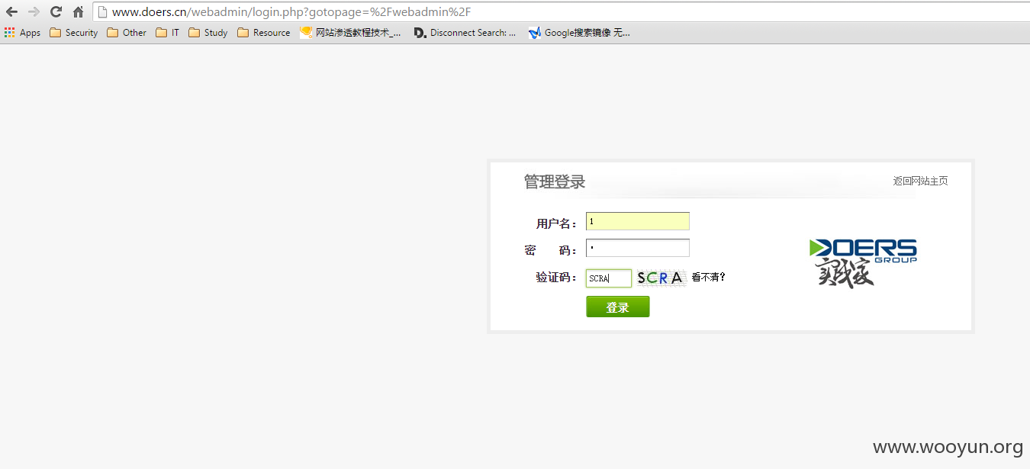Open the Google搜索镜像 bookmark
This screenshot has width=1030, height=469.
[x=578, y=33]
